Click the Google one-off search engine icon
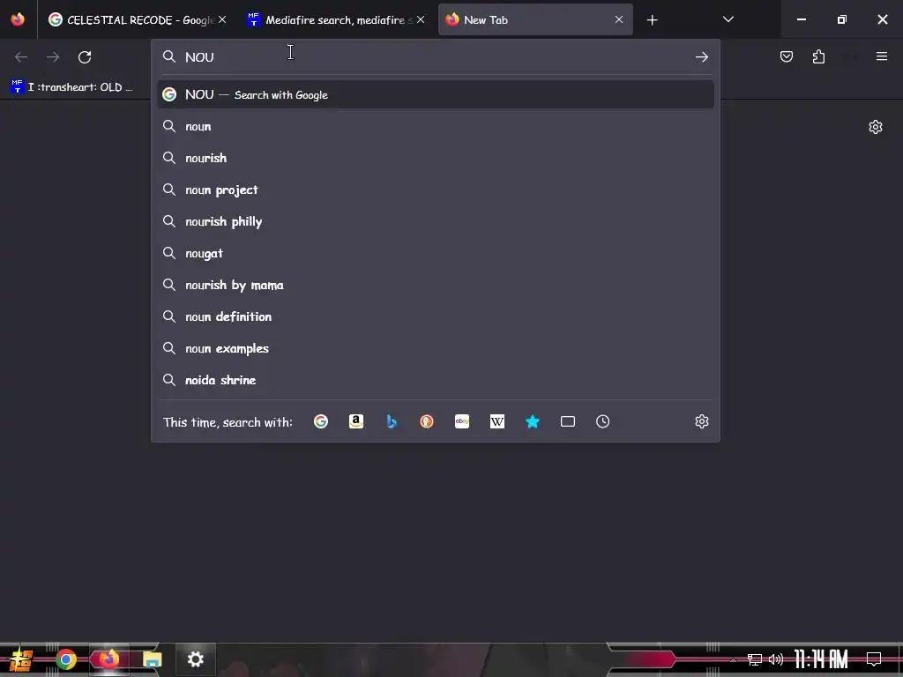The image size is (903, 677). [x=321, y=421]
